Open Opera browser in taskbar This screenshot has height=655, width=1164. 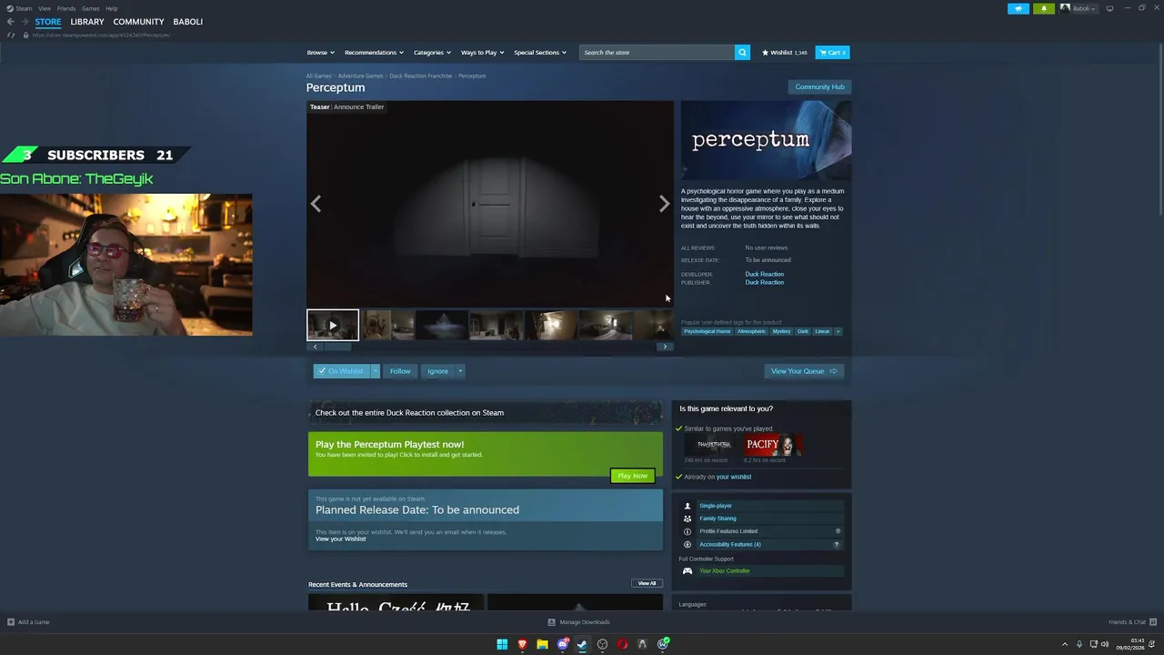(622, 644)
